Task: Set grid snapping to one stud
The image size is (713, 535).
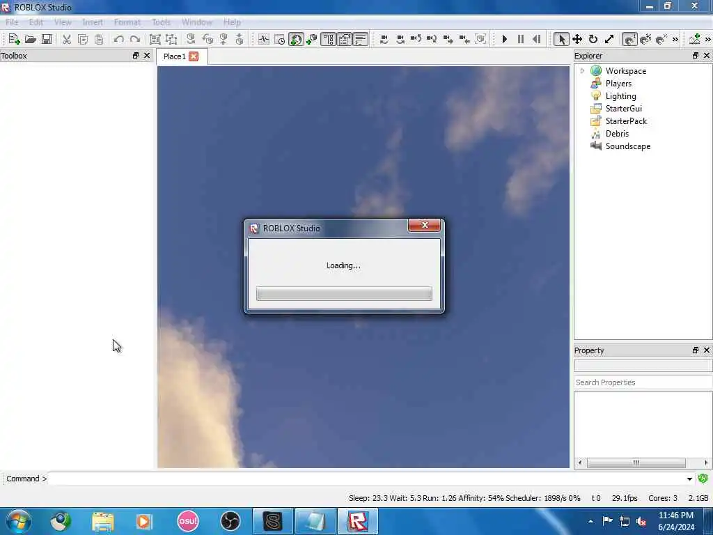Action: (x=629, y=39)
